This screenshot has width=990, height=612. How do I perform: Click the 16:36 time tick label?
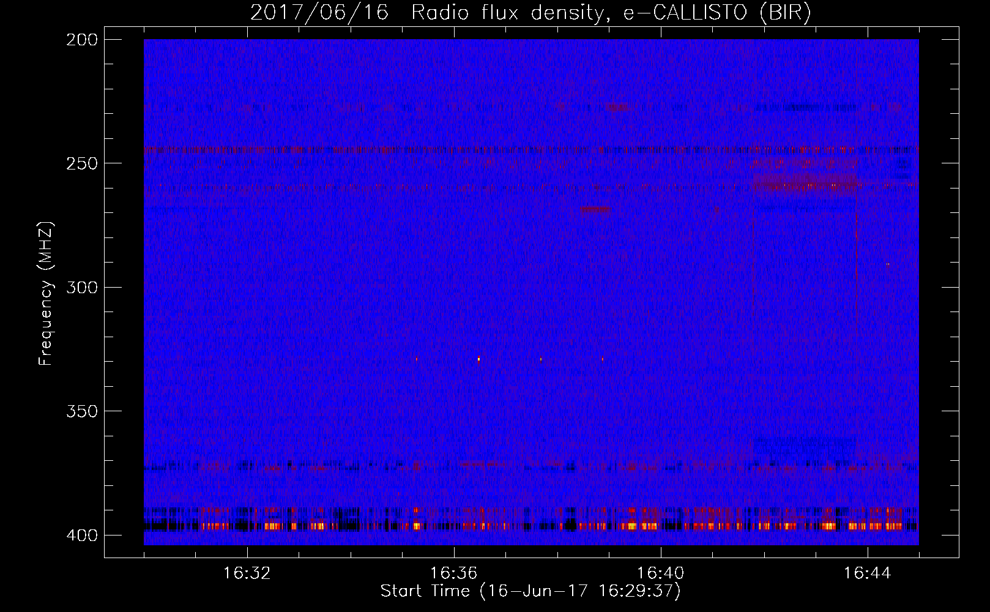point(454,573)
